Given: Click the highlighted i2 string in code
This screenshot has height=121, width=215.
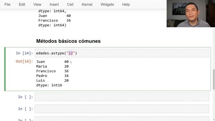Looking at the screenshot, I should pos(71,53).
